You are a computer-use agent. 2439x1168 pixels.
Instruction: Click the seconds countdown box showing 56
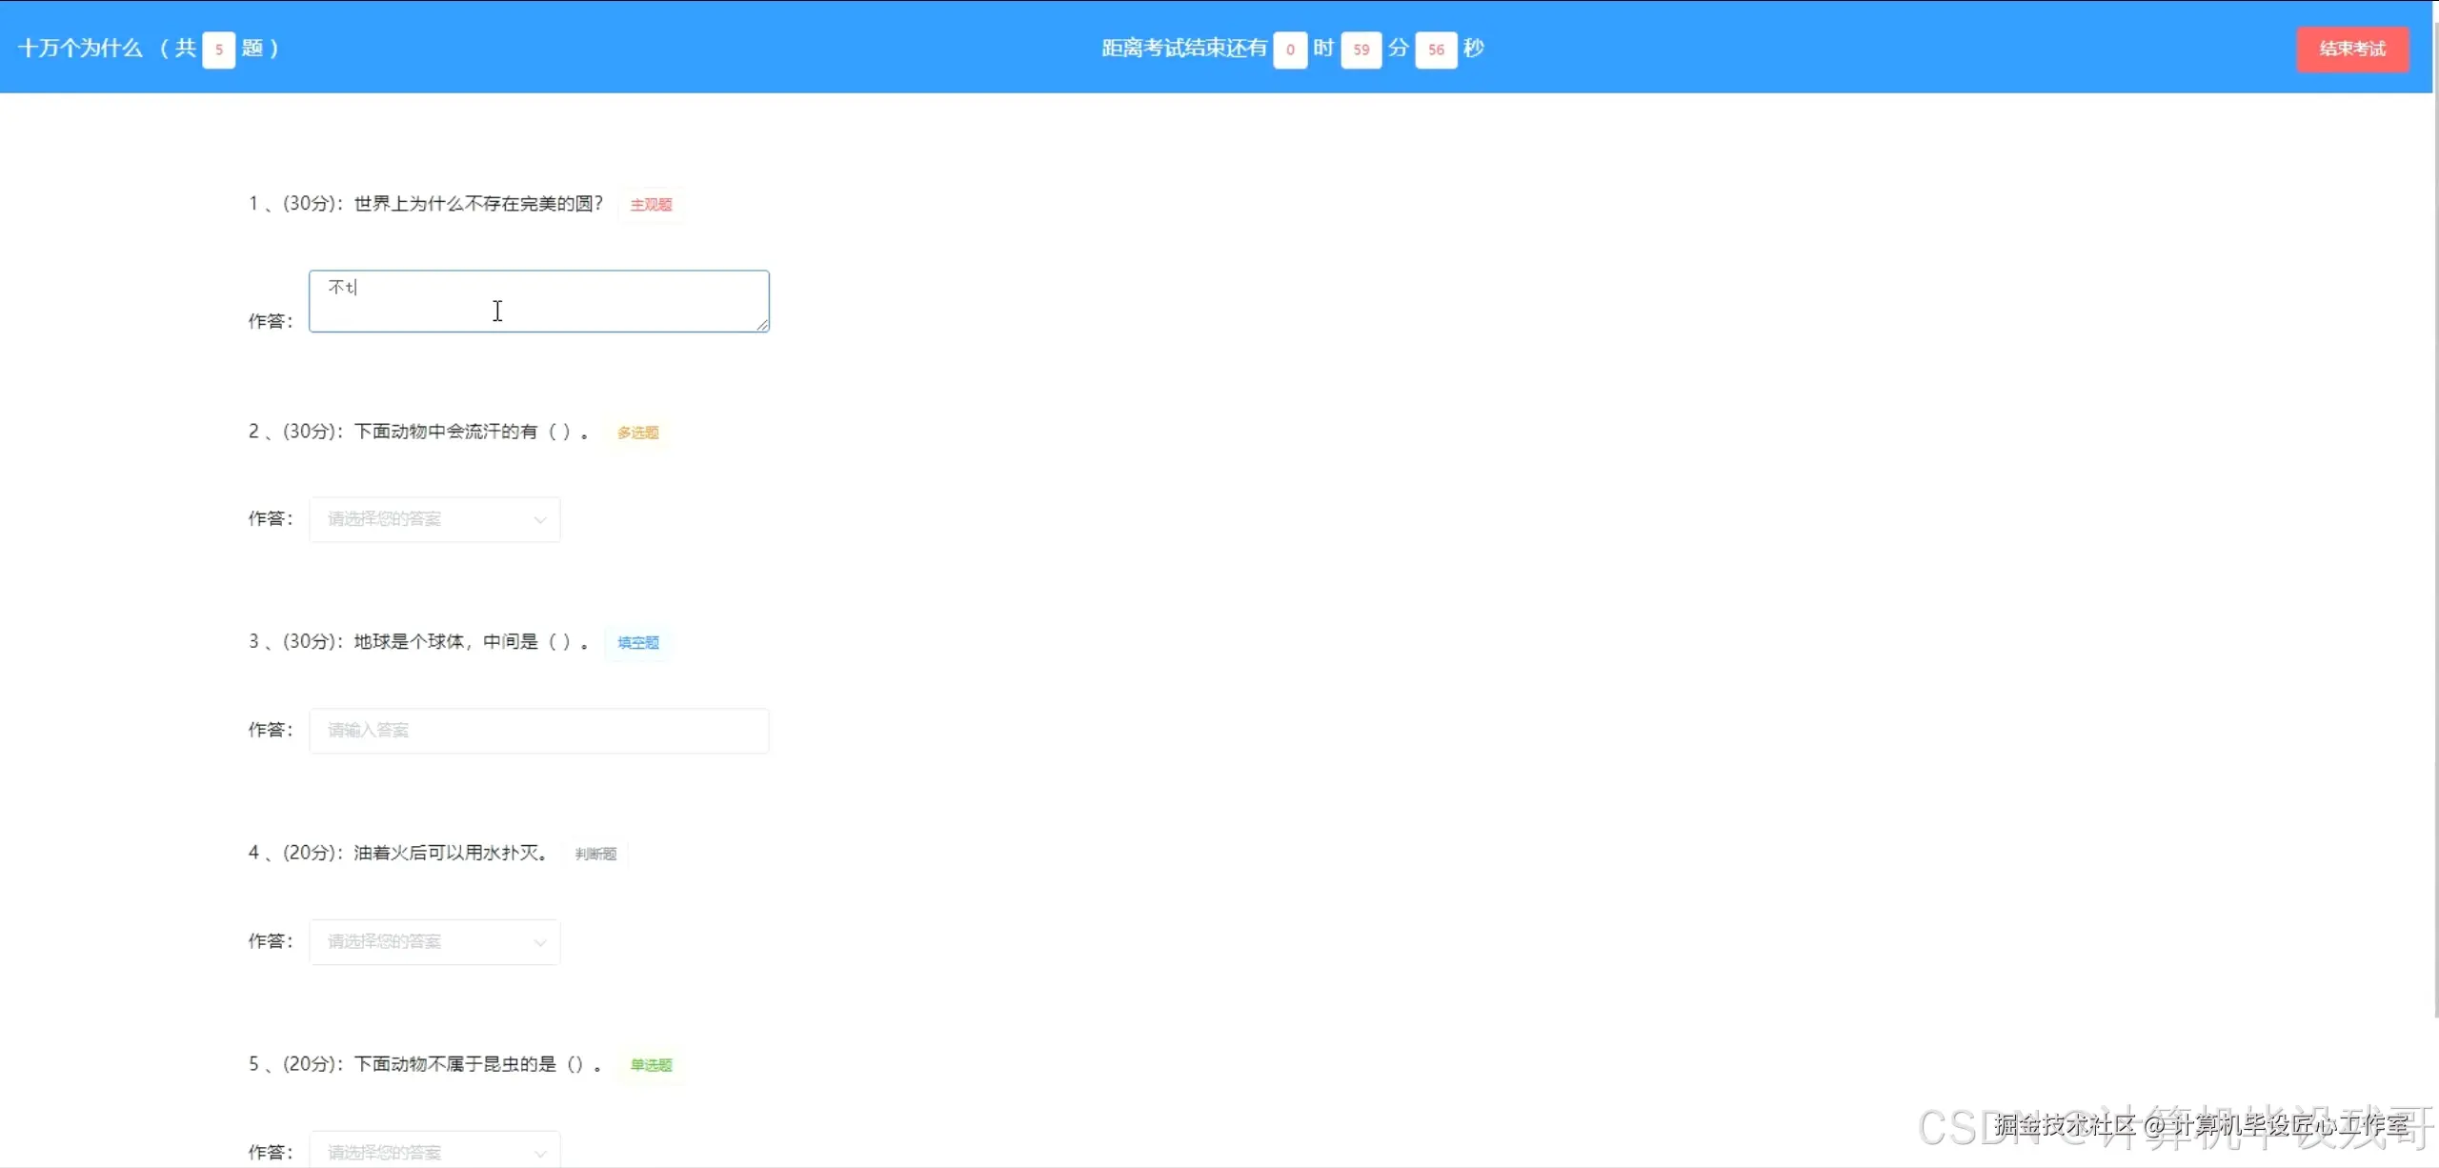1435,50
